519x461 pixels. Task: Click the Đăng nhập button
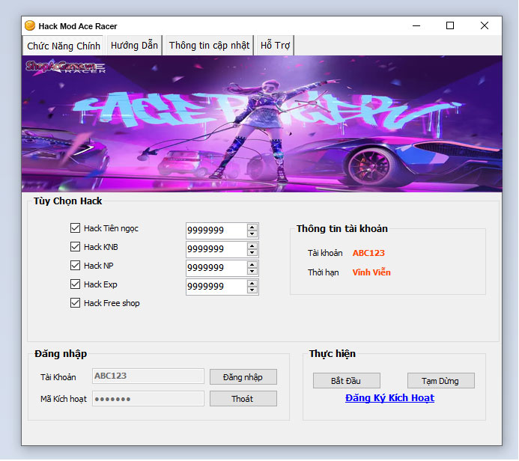pyautogui.click(x=243, y=377)
